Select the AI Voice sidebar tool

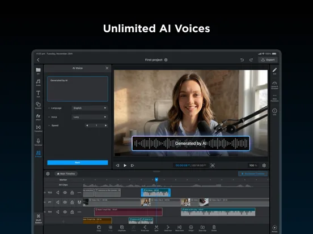38,154
